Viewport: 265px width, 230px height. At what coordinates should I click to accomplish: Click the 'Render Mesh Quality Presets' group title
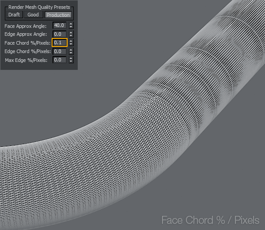pos(39,7)
